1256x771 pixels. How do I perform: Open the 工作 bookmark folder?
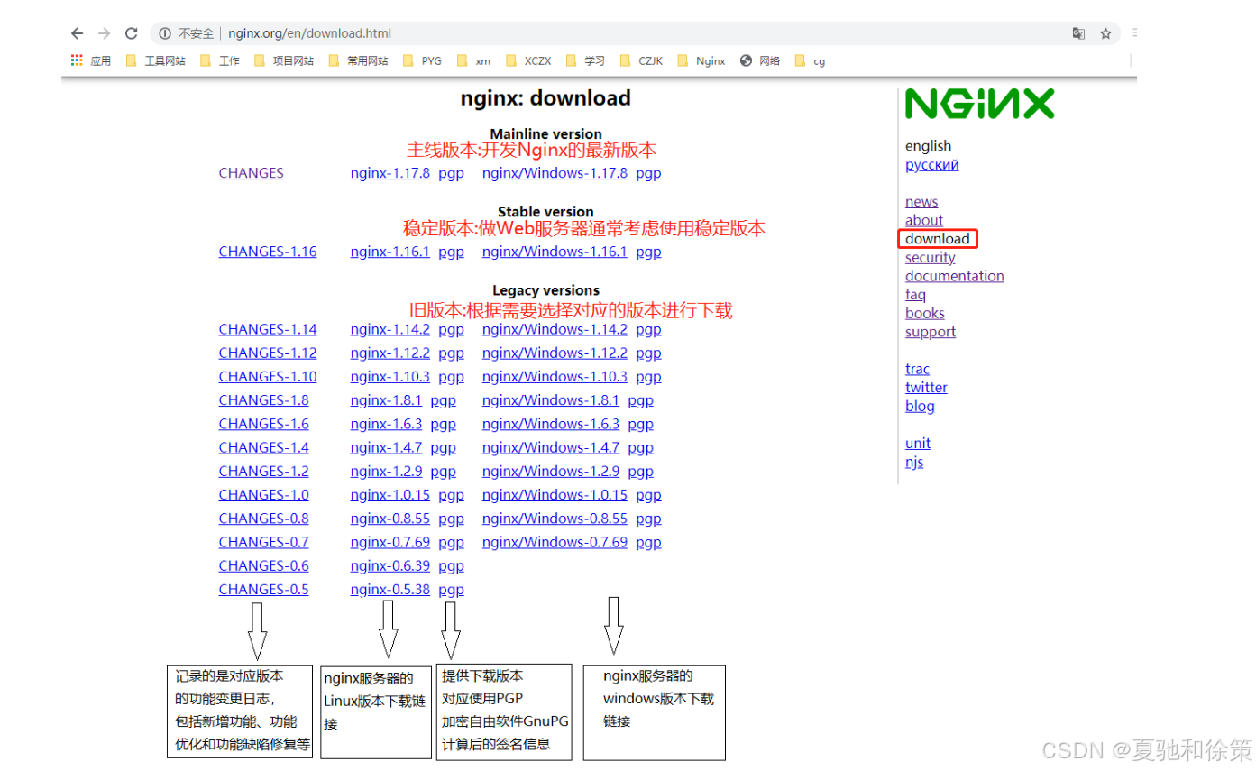click(219, 61)
